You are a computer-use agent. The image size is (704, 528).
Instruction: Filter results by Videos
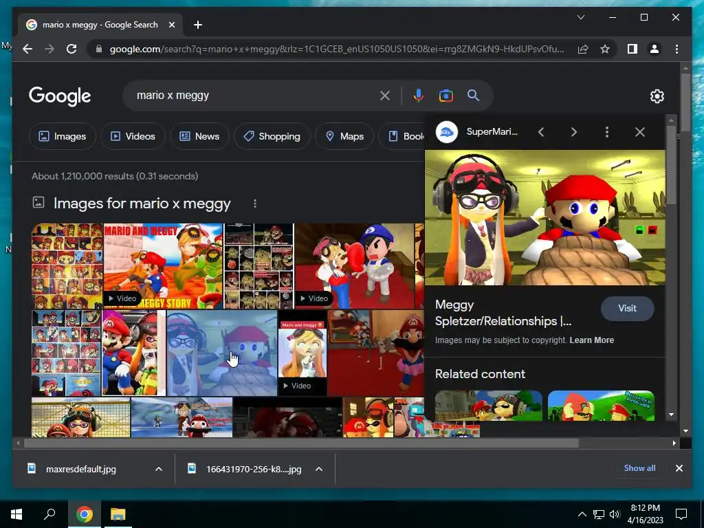click(x=133, y=136)
